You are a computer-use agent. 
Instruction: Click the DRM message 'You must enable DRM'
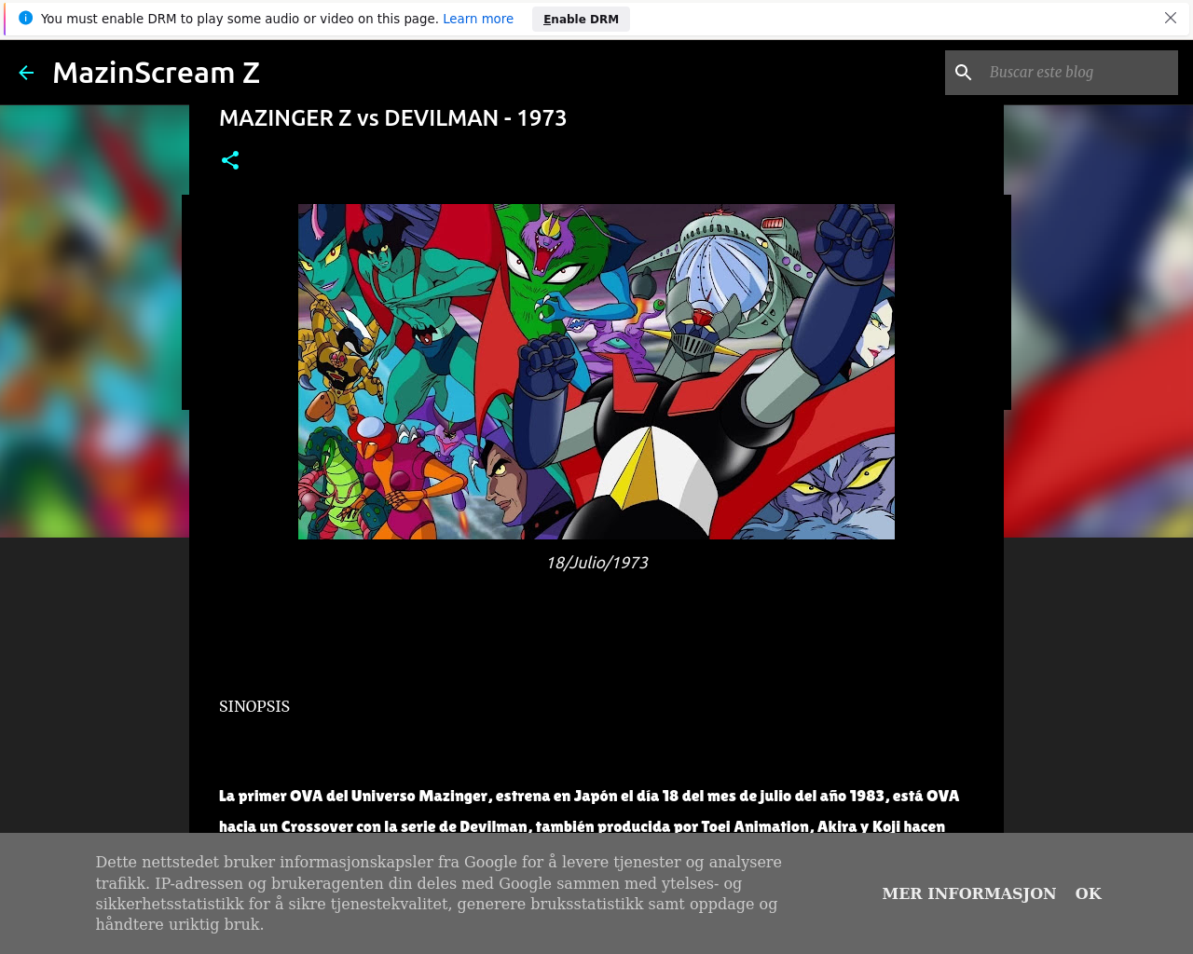[x=240, y=19]
